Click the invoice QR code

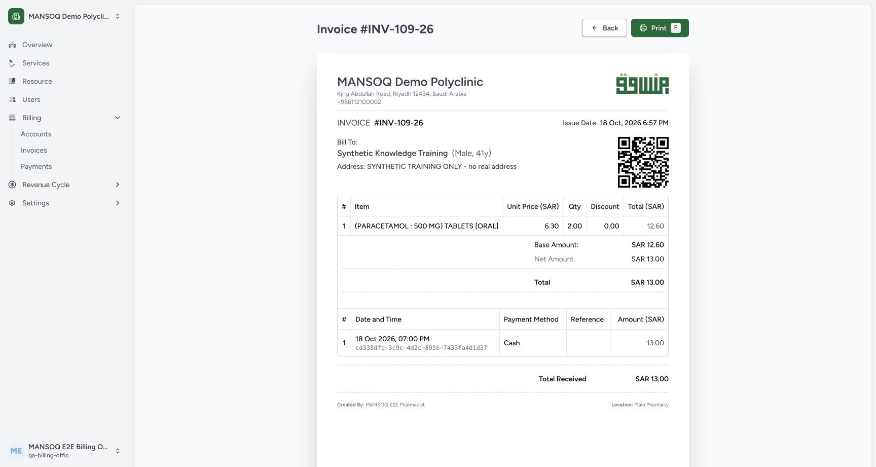pos(643,162)
